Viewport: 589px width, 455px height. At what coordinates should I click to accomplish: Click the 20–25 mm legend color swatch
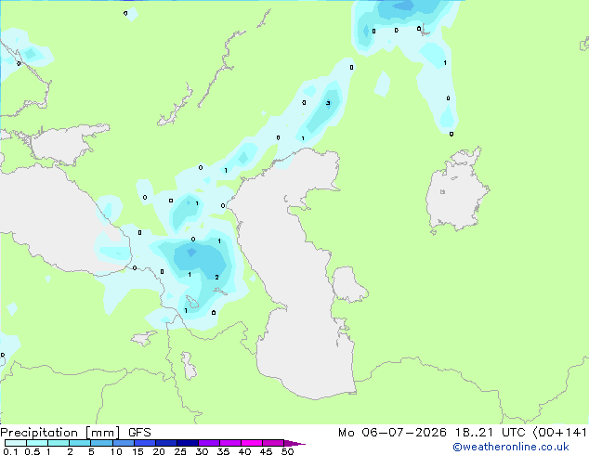(165, 443)
